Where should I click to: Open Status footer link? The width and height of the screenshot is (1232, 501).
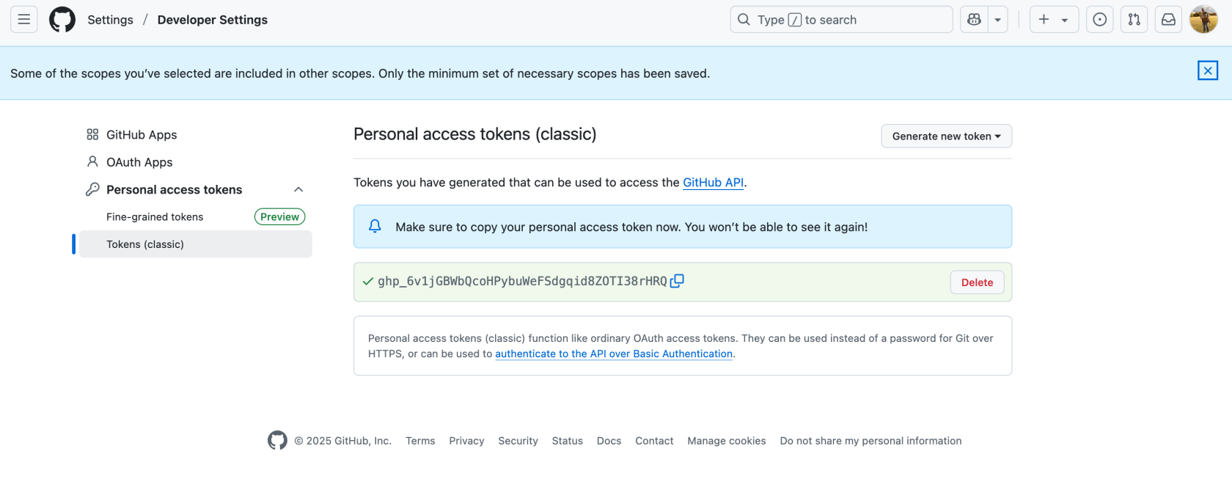click(x=568, y=441)
